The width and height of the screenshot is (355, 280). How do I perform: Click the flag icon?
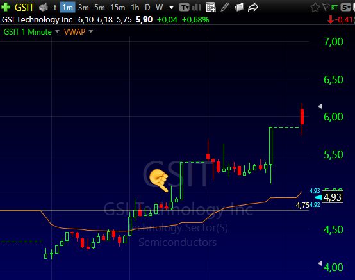click(326, 7)
